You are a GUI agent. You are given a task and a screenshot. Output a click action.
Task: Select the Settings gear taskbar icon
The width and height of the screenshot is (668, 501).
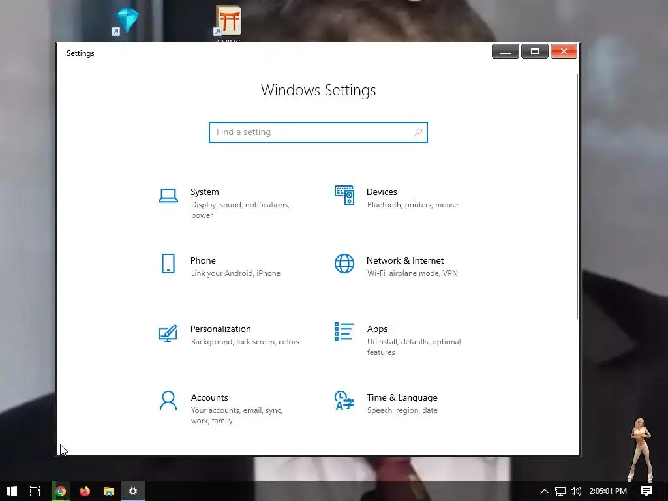(x=133, y=491)
